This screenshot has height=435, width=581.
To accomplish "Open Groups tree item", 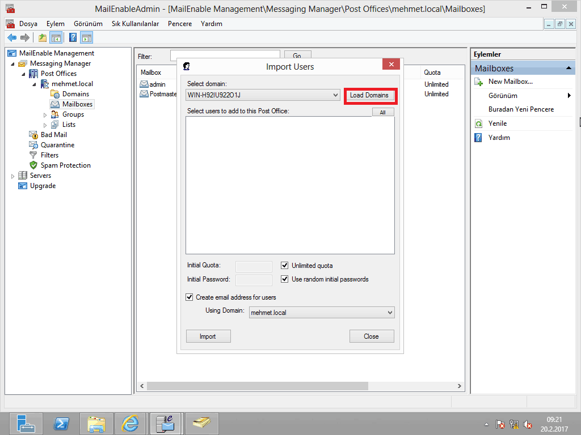I will (73, 114).
